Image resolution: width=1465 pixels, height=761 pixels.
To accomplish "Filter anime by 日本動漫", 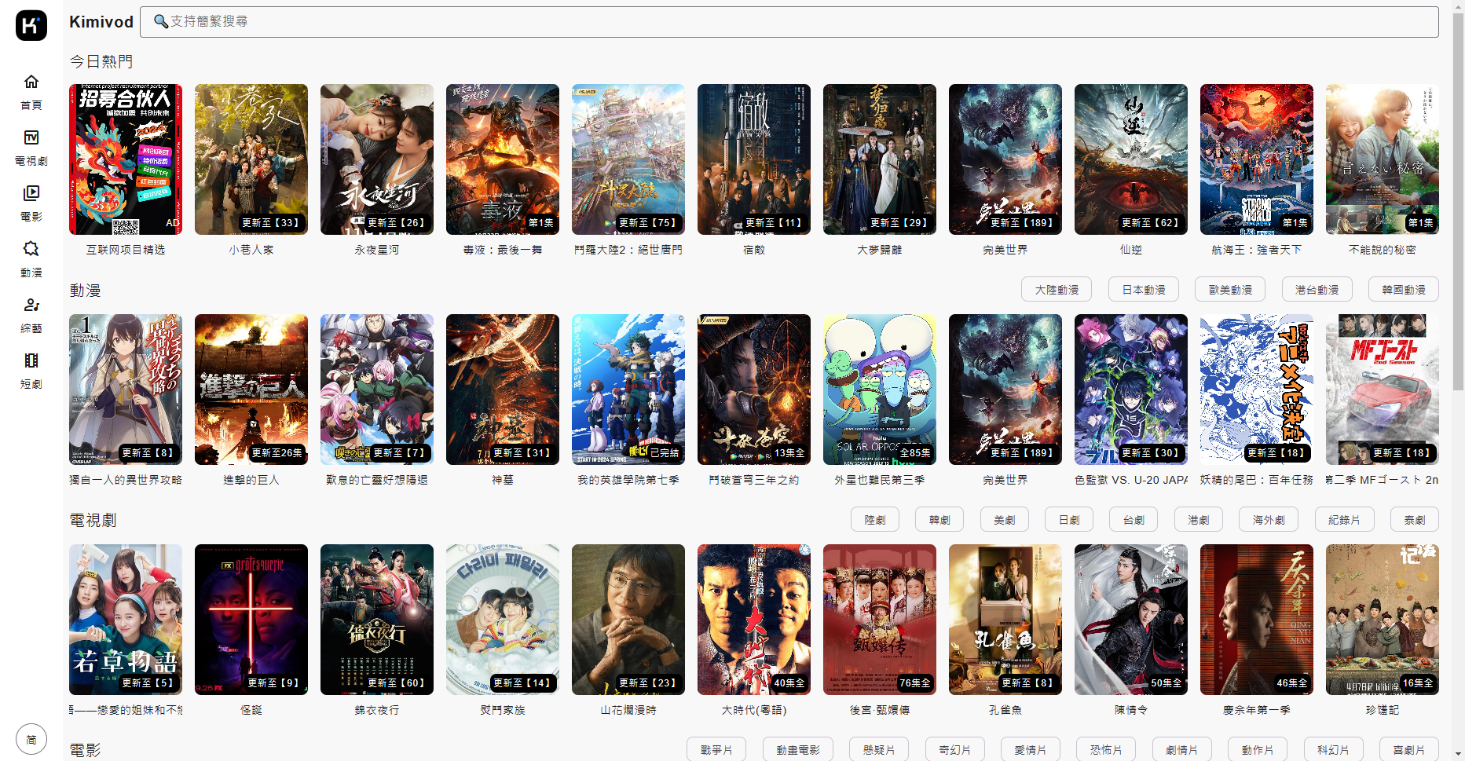I will click(x=1144, y=290).
